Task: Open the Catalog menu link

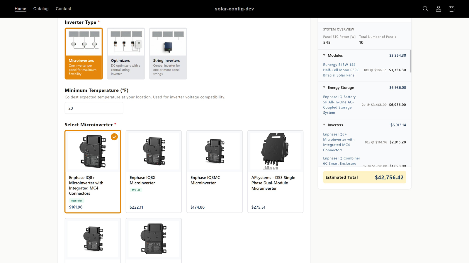Action: pos(41,9)
